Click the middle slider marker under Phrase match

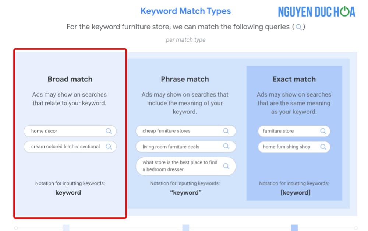[x=185, y=228]
